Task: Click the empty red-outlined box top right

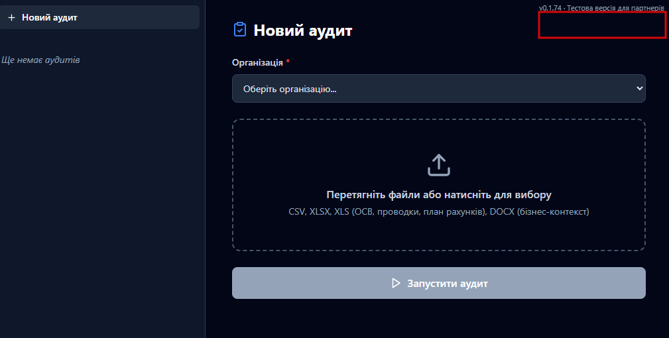Action: 601,25
